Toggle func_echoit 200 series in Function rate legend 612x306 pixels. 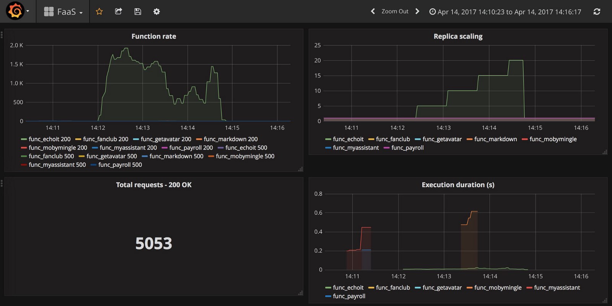click(x=49, y=139)
